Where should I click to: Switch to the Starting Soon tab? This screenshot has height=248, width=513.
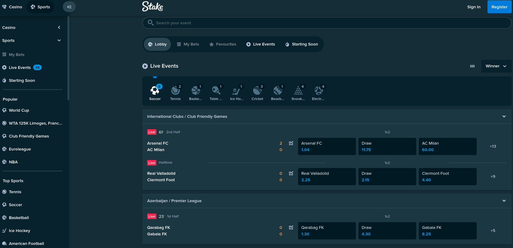(x=302, y=44)
